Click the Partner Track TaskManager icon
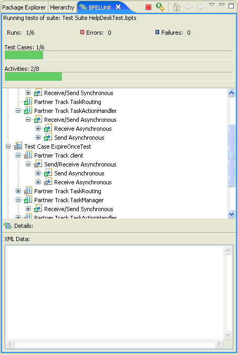The width and height of the screenshot is (238, 355). 28,200
